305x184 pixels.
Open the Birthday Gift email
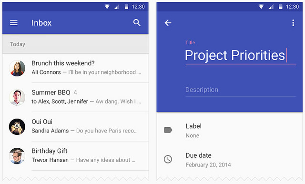tap(75, 156)
